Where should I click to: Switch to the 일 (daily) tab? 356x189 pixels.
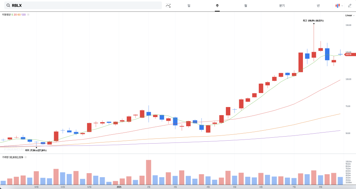pyautogui.click(x=189, y=6)
